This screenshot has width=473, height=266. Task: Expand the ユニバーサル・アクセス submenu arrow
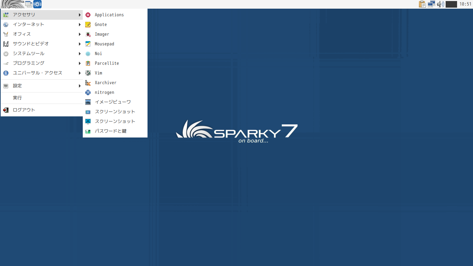pos(80,73)
